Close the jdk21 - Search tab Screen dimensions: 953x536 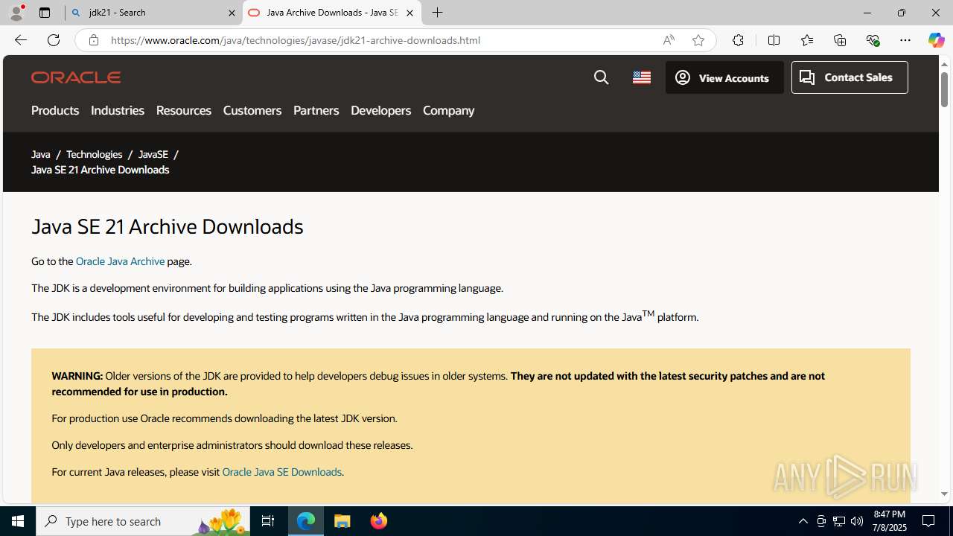coord(232,13)
